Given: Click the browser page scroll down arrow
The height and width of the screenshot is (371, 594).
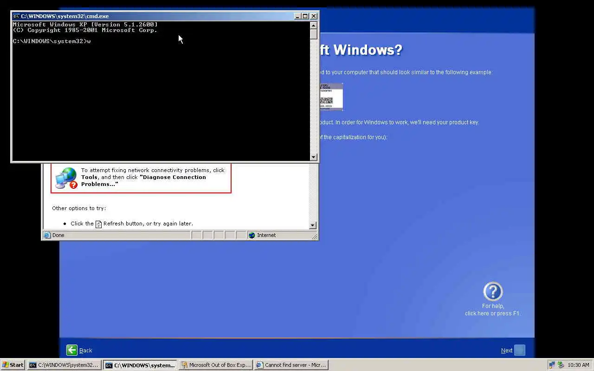Looking at the screenshot, I should [312, 225].
